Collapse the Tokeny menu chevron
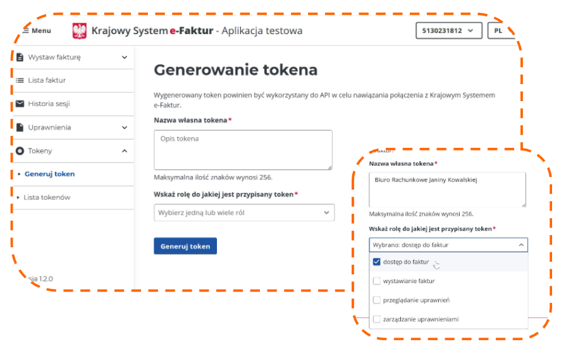The width and height of the screenshot is (566, 354). pos(125,151)
